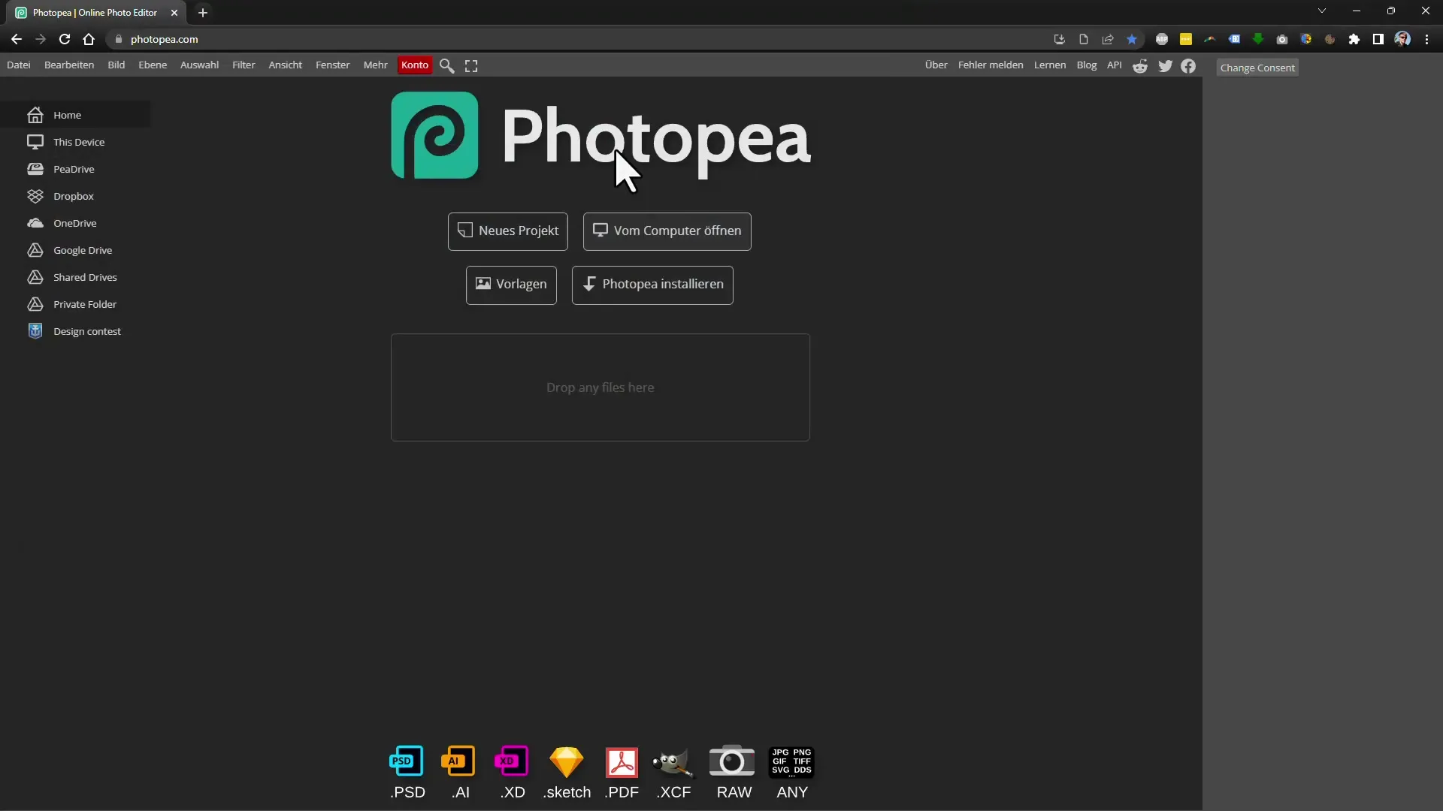Expand the Konto menu item
This screenshot has height=811, width=1443.
point(414,65)
